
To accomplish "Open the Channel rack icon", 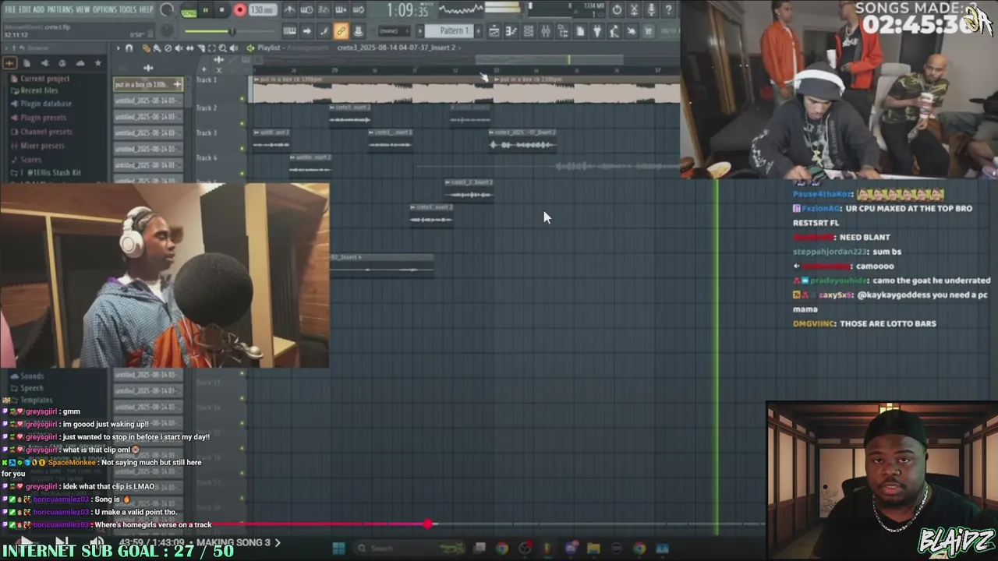I will point(529,31).
